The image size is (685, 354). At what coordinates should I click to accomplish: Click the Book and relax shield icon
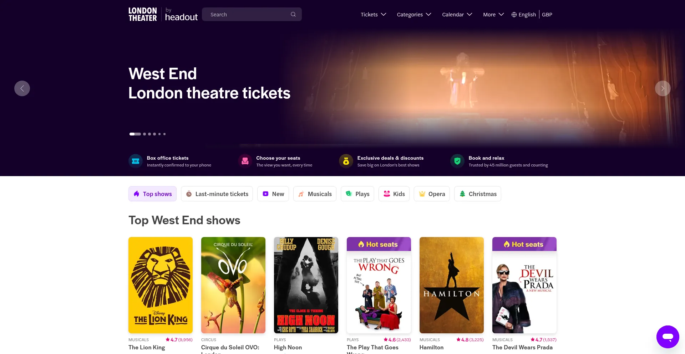[457, 161]
